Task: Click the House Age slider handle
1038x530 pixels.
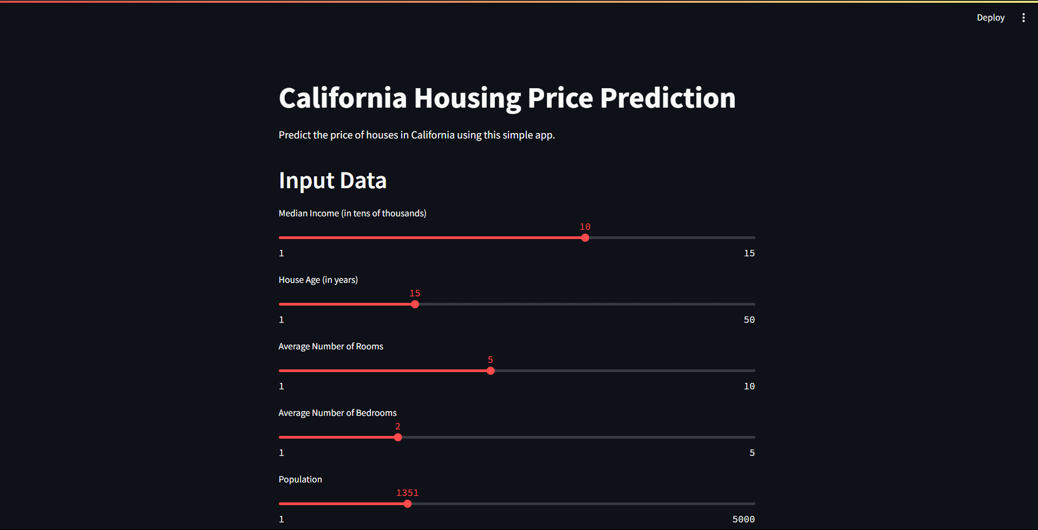Action: 415,304
